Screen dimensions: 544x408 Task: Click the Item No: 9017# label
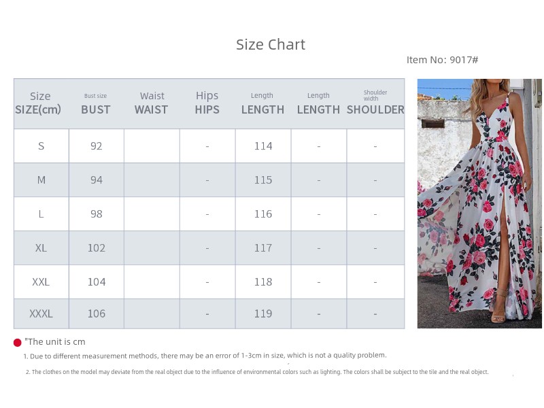tap(443, 60)
